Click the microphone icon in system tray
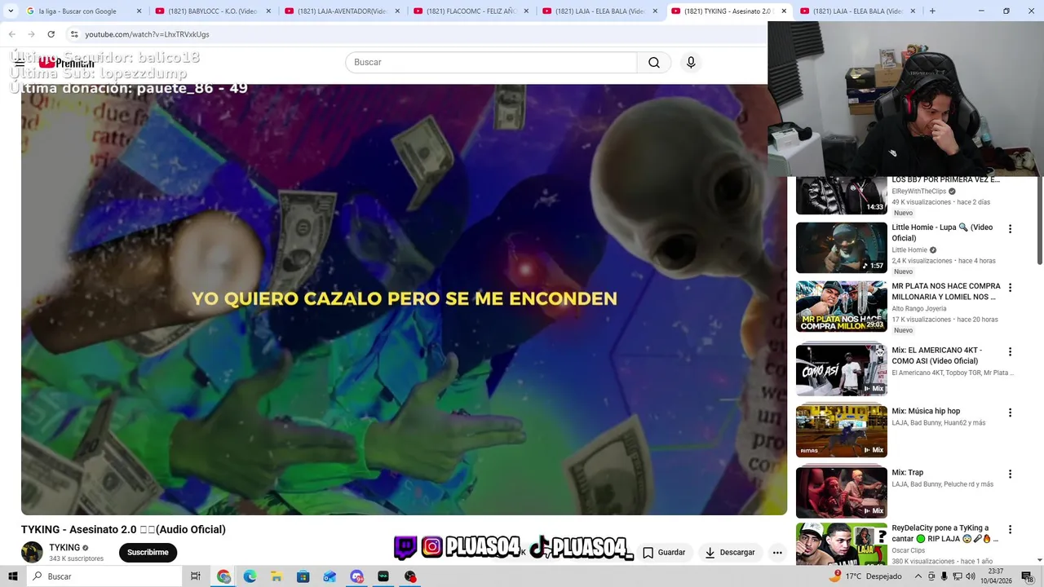Image resolution: width=1044 pixels, height=587 pixels. [944, 576]
